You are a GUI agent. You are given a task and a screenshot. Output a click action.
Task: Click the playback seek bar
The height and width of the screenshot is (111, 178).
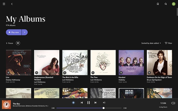pyautogui.click(x=89, y=108)
